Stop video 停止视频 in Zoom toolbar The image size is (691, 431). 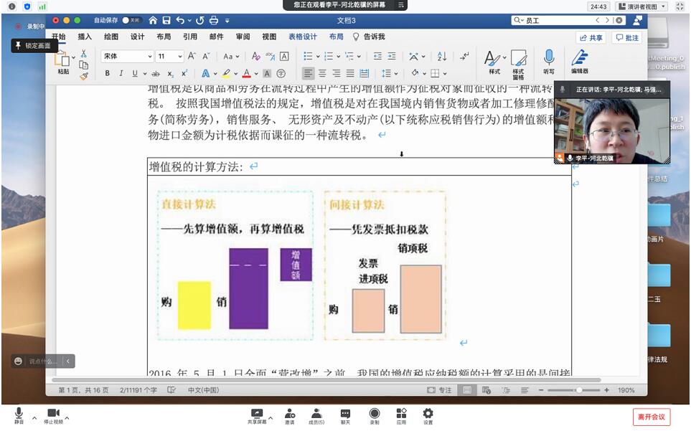(x=53, y=416)
